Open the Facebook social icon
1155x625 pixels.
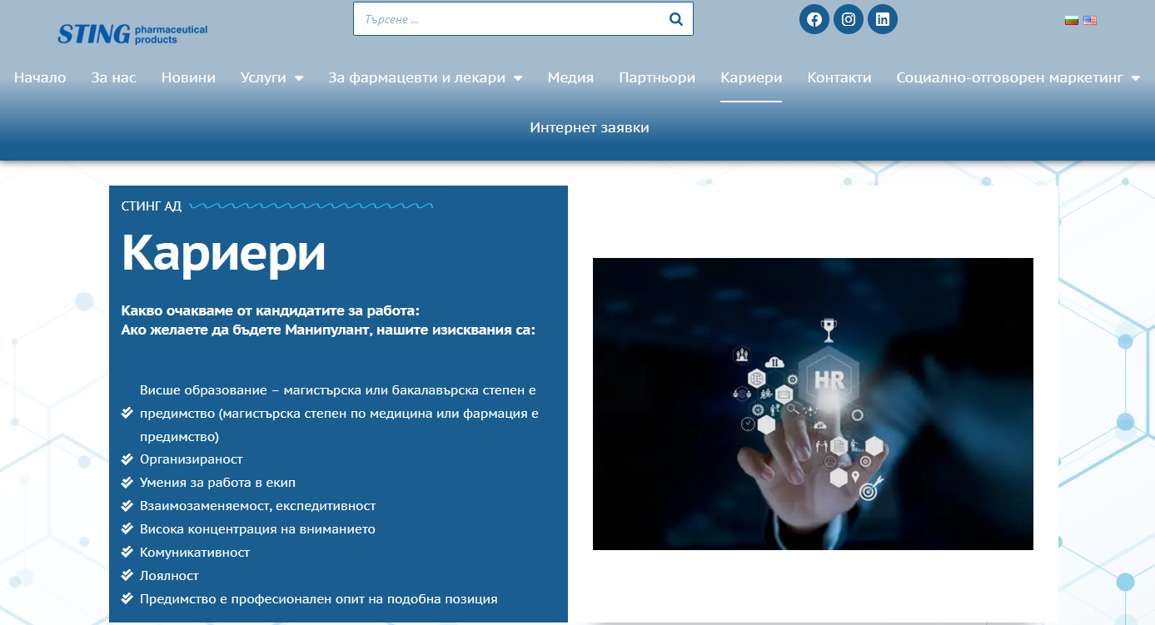814,19
